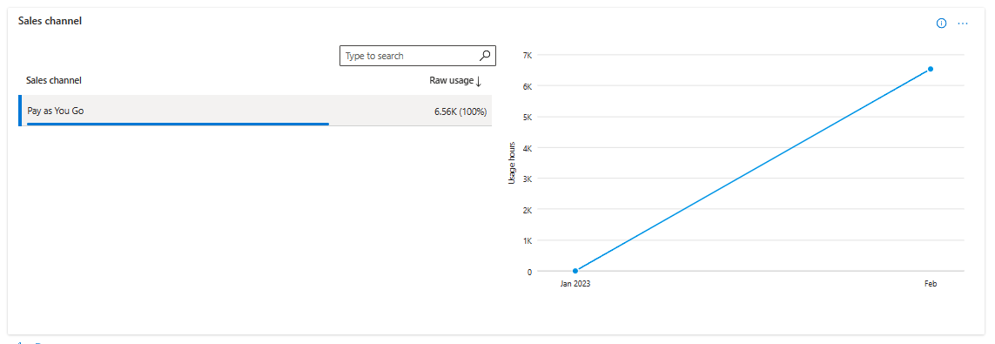Click the Sales channel card title
Screen dimensions: 995x344
(x=50, y=21)
